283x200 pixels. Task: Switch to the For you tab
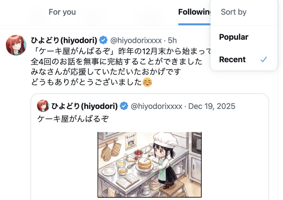click(x=62, y=12)
